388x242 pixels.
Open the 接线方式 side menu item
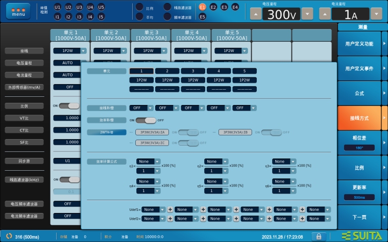click(x=359, y=118)
